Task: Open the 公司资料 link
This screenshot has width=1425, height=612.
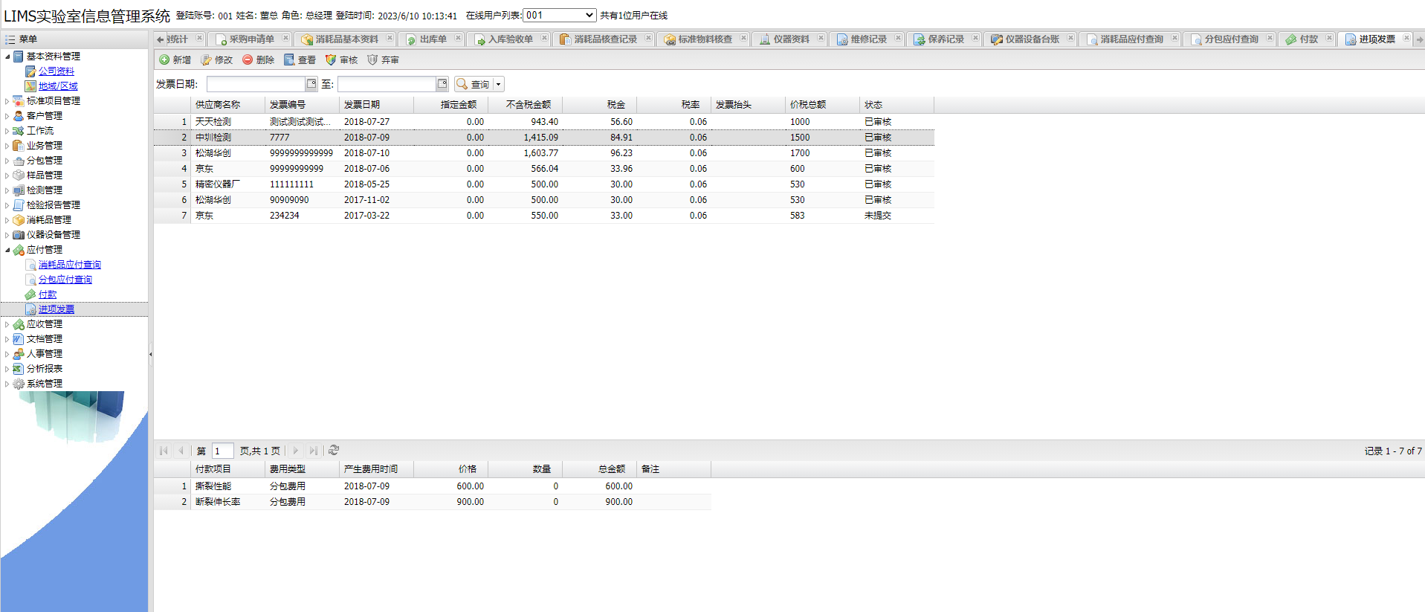Action: (x=56, y=71)
